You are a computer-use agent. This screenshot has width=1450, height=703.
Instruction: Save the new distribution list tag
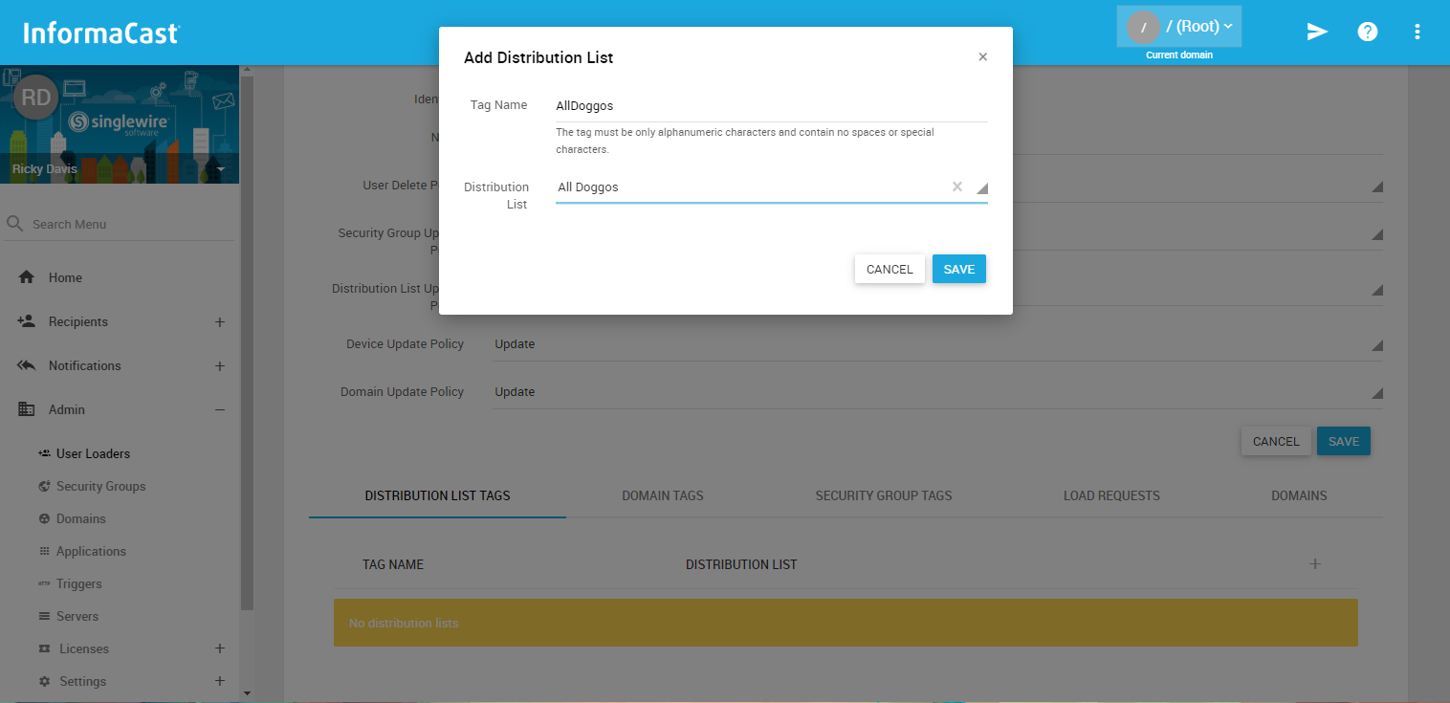click(x=958, y=269)
